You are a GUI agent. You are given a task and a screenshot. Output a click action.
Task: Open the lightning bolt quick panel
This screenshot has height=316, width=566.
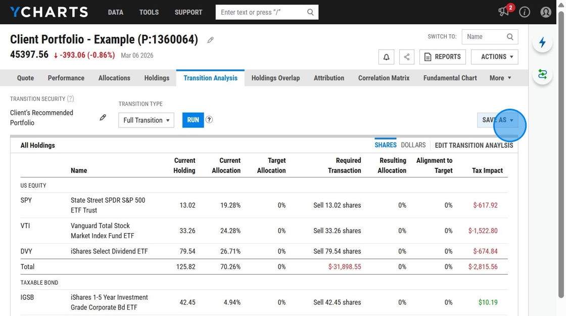(x=543, y=42)
